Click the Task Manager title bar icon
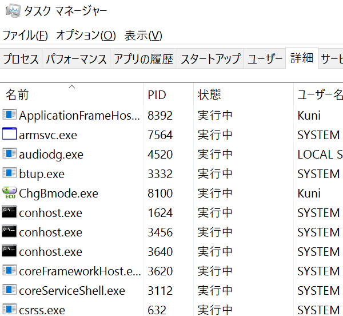Viewport: 343px width, 316px height. (13, 11)
